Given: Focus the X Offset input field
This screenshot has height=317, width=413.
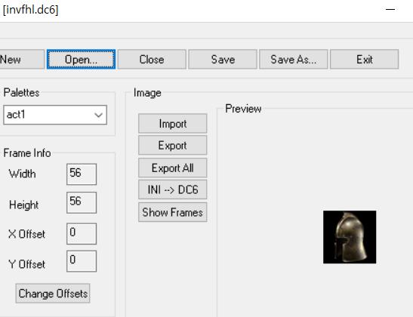Looking at the screenshot, I should click(x=82, y=234).
